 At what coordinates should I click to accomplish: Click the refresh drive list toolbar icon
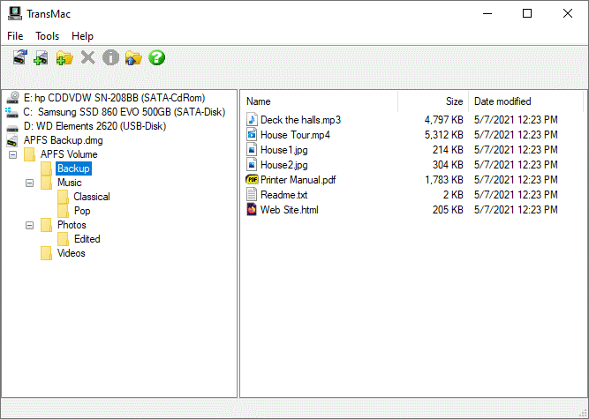[19, 58]
